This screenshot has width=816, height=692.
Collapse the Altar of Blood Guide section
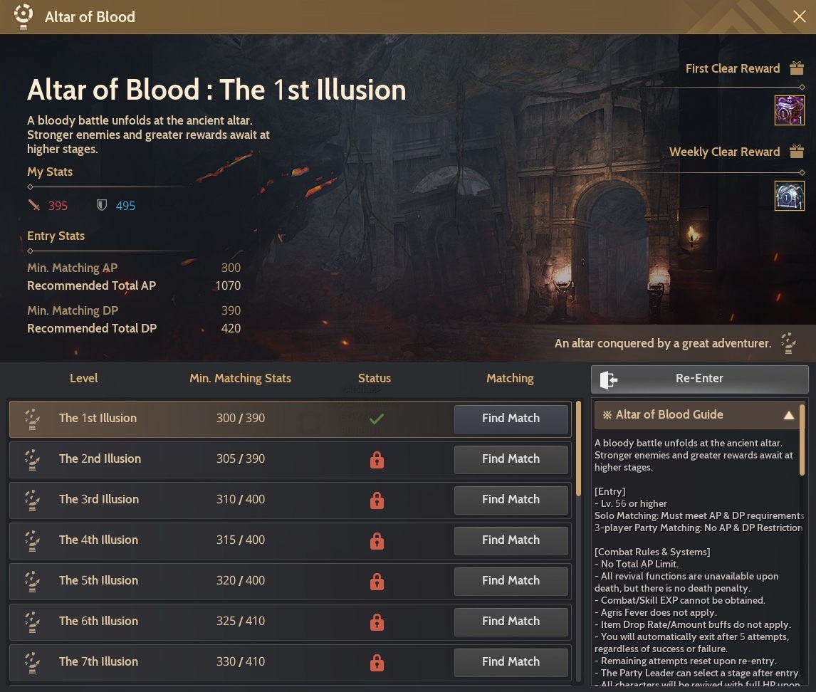pos(788,415)
